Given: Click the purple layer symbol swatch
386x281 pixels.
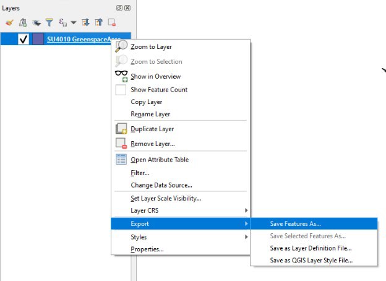Looking at the screenshot, I should pos(38,39).
